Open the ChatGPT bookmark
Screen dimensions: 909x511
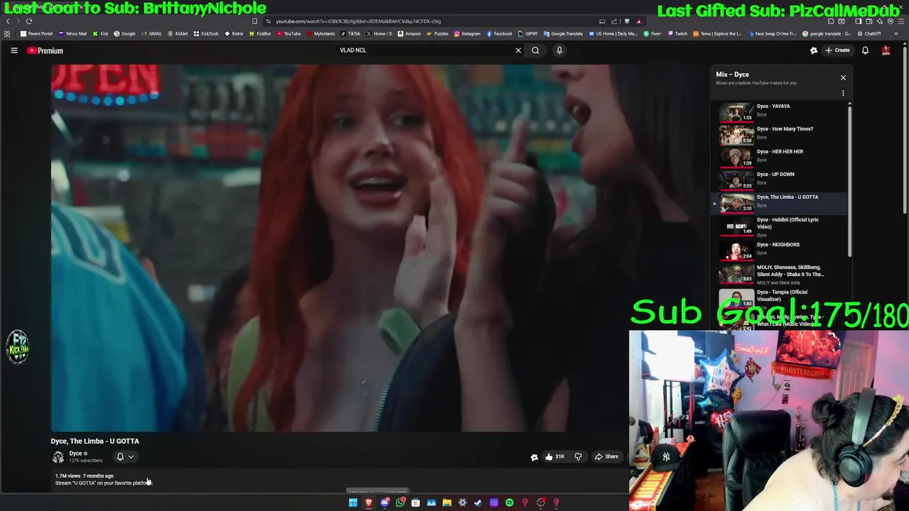(869, 33)
